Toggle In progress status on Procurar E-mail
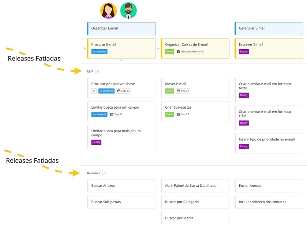The image size is (307, 229). (99, 51)
